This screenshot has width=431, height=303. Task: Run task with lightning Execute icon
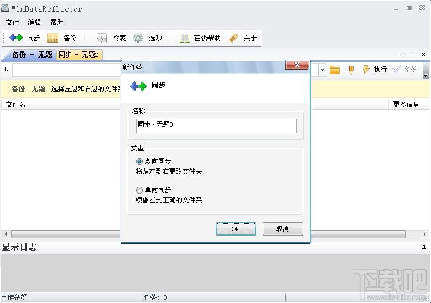click(366, 70)
